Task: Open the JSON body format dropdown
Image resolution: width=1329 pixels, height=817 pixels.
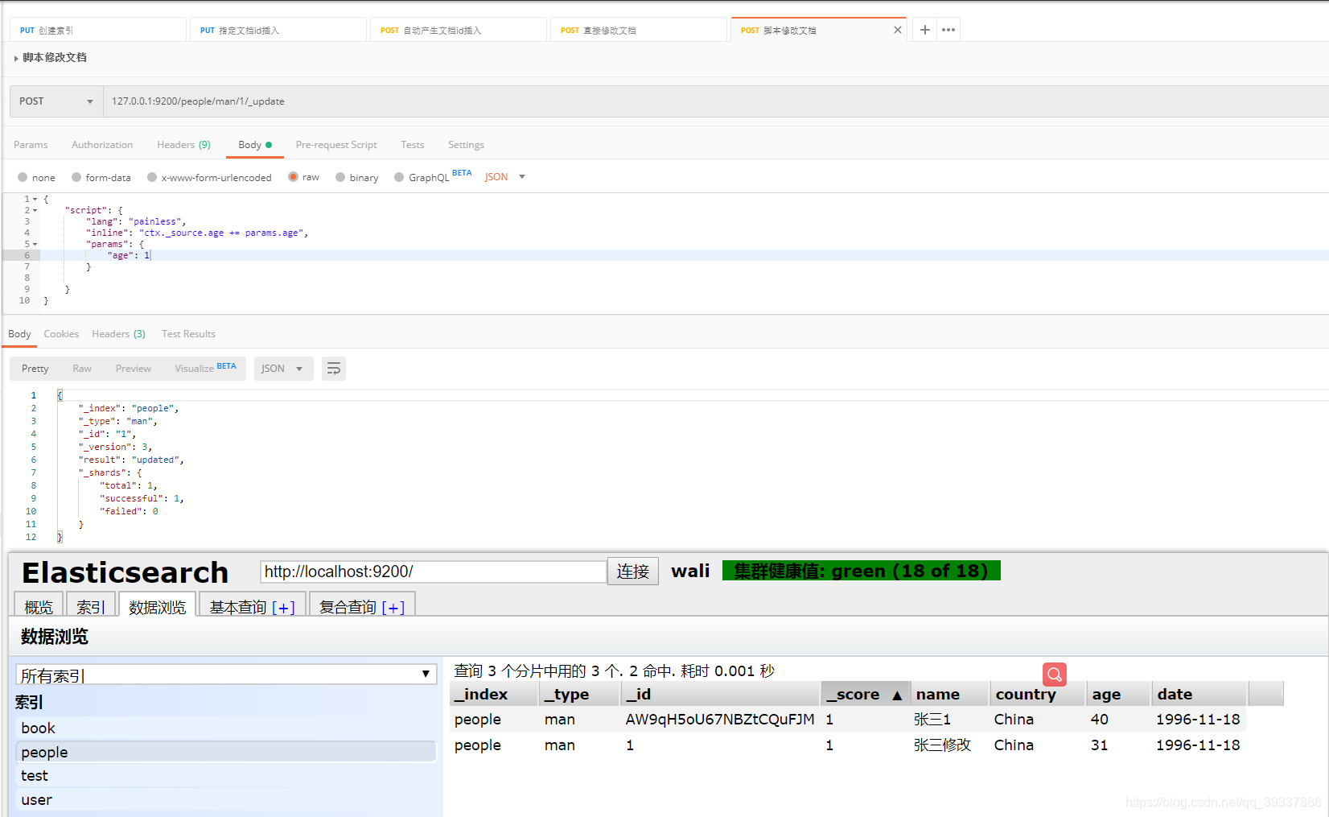Action: coord(504,177)
